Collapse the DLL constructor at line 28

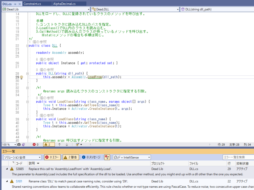point(27,74)
